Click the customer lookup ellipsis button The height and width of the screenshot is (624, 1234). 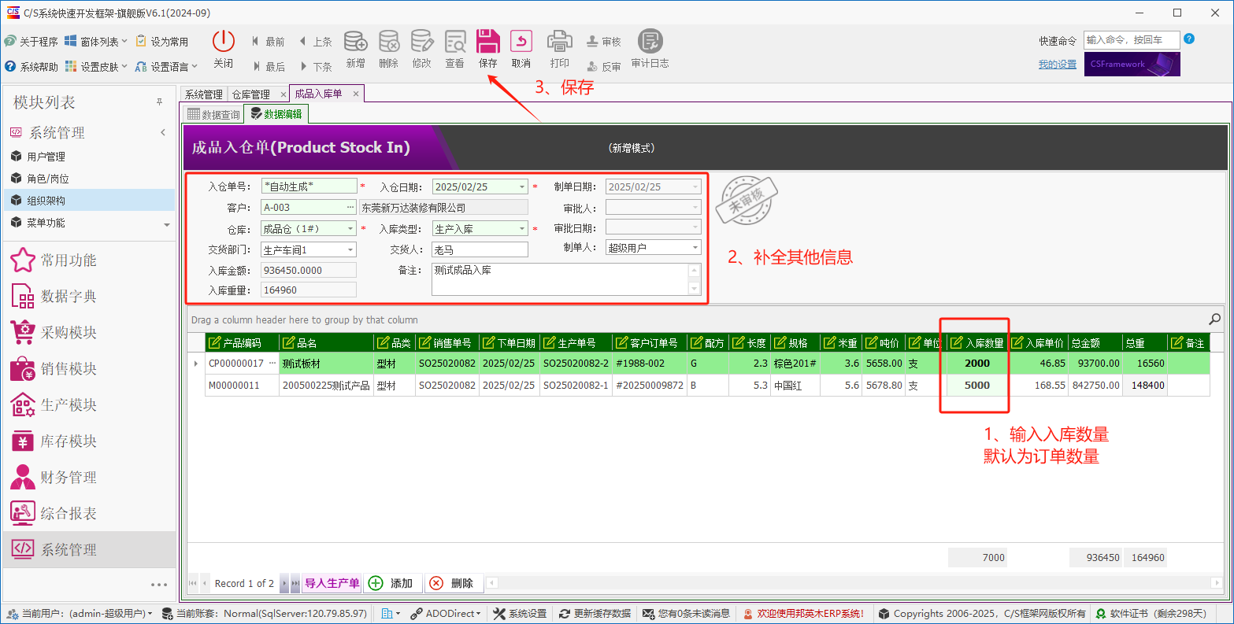tap(350, 208)
